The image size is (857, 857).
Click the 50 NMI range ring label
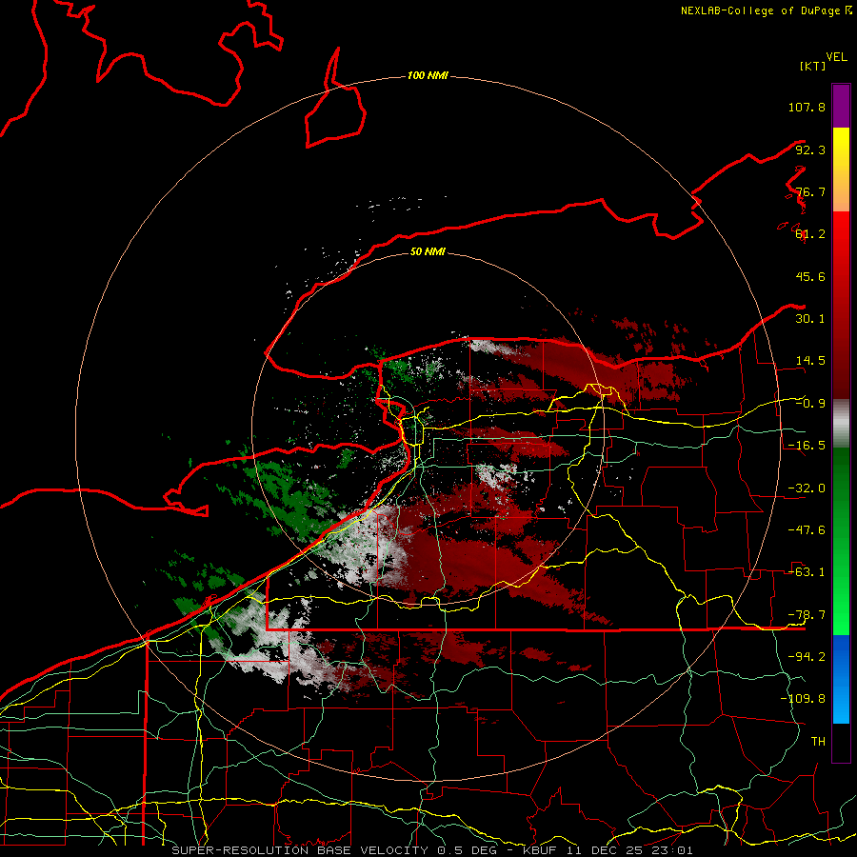pos(428,251)
